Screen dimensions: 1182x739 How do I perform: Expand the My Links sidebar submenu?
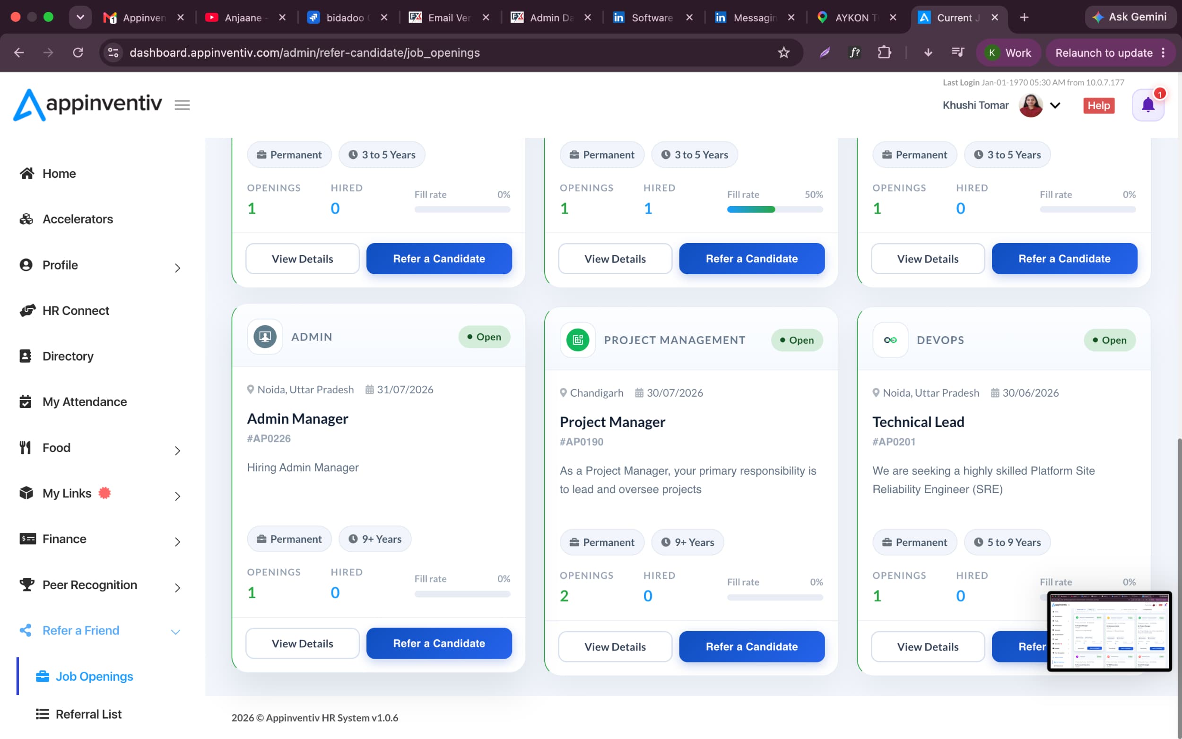[x=177, y=496]
